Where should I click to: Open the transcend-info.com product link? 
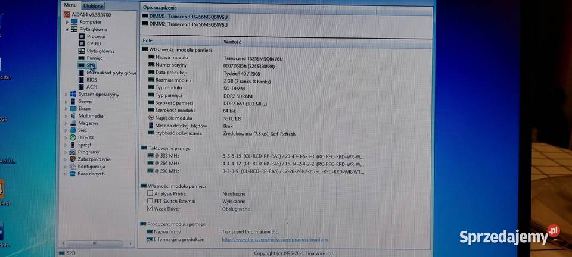(275, 240)
